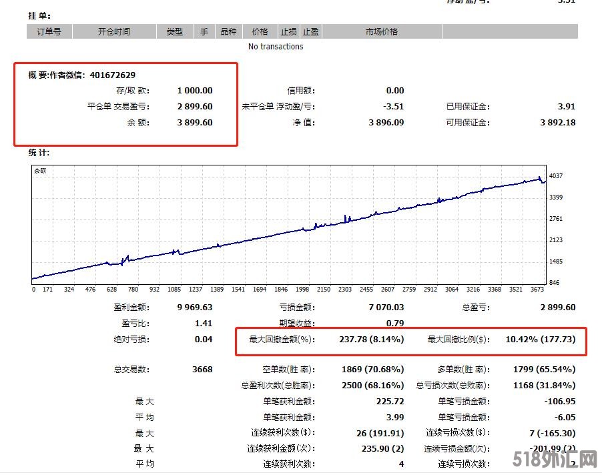Click the 品种 column header
This screenshot has width=602, height=475.
228,31
